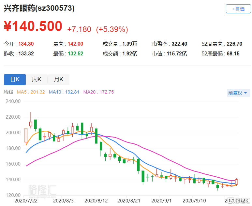Add stock to watchlist with +自选 button
This screenshot has height=206, width=252.
(238, 9)
